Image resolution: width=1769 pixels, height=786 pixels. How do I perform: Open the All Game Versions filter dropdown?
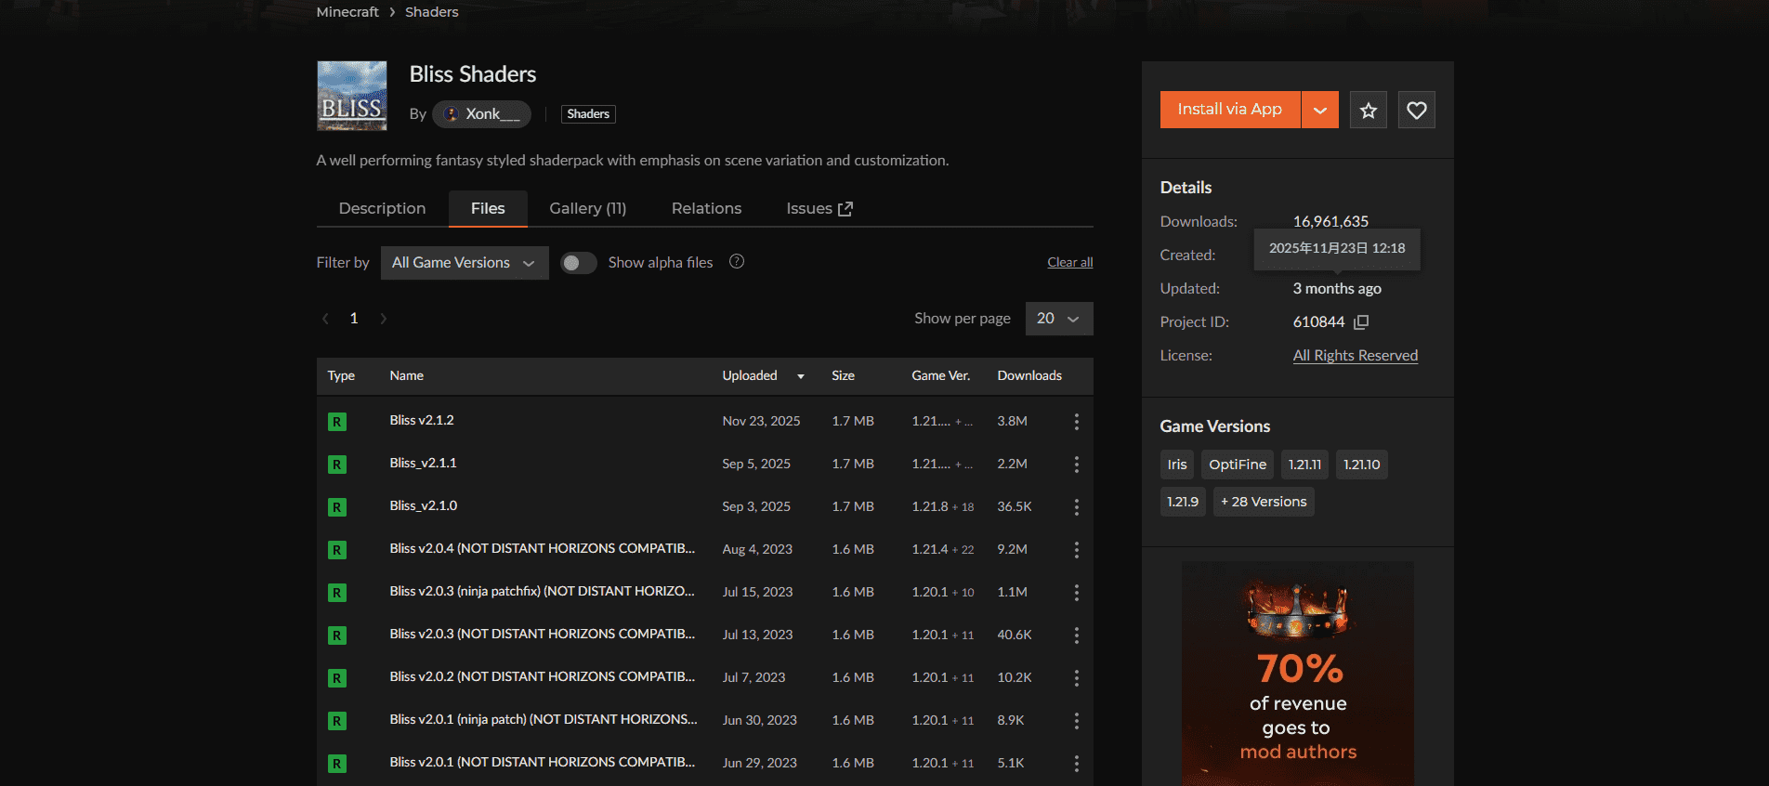point(464,263)
